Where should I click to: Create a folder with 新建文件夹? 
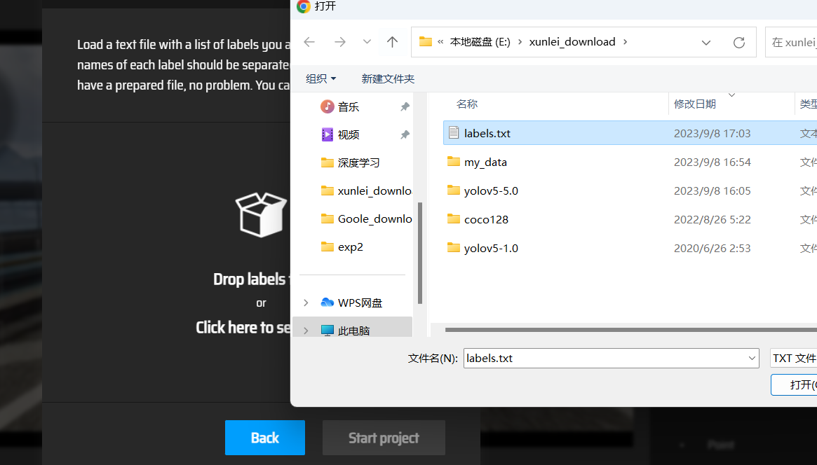(x=388, y=78)
